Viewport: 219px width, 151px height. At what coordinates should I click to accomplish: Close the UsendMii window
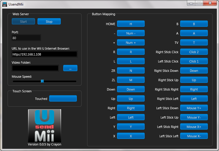pyautogui.click(x=210, y=3)
